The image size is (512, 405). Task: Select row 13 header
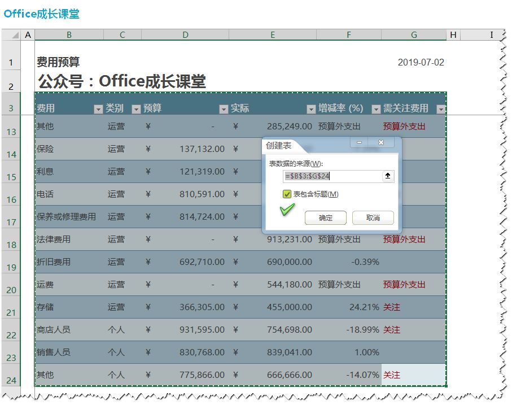(x=11, y=127)
